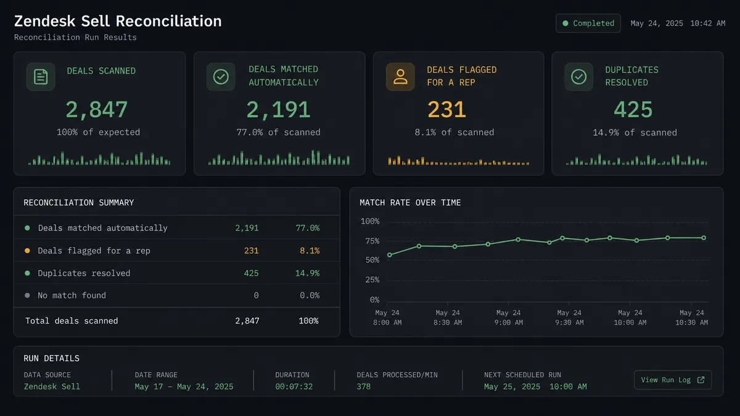Viewport: 740px width, 416px height.
Task: Select the 'Duplicates resolved' summary row label
Action: click(84, 273)
